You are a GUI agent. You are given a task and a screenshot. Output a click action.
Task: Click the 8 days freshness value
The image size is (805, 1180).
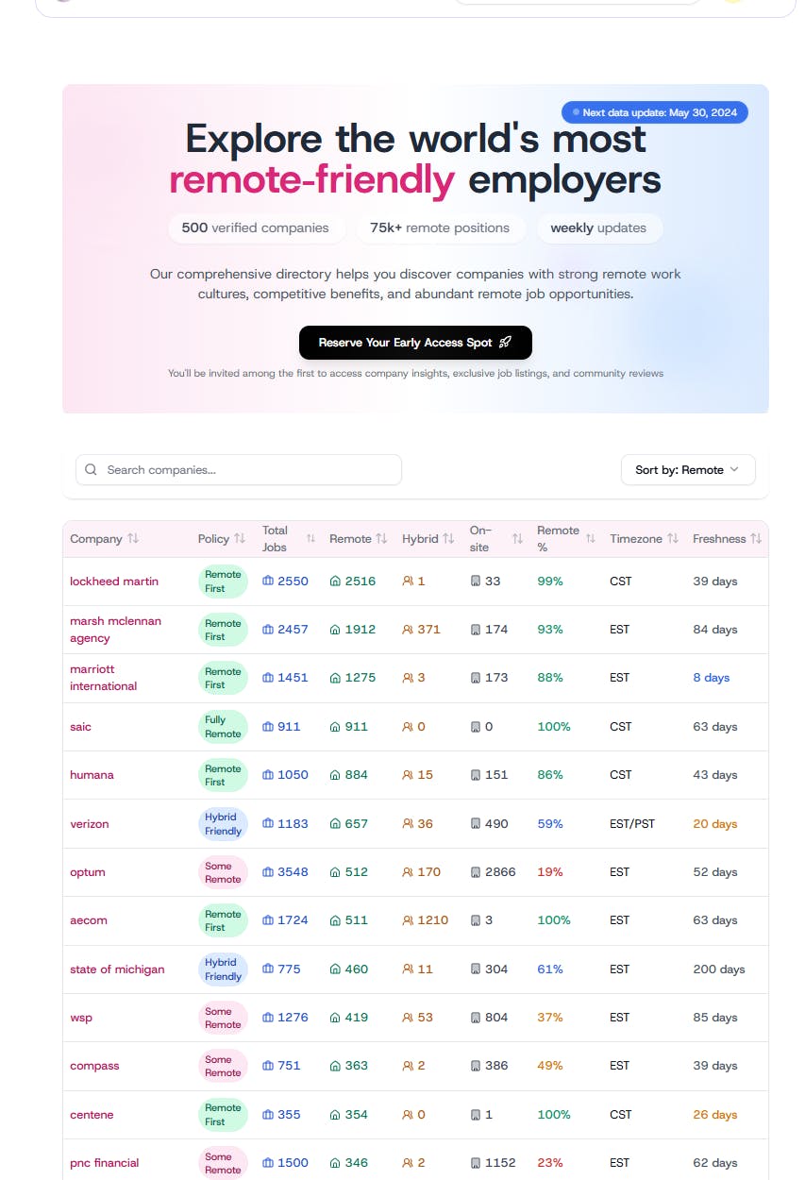coord(712,678)
